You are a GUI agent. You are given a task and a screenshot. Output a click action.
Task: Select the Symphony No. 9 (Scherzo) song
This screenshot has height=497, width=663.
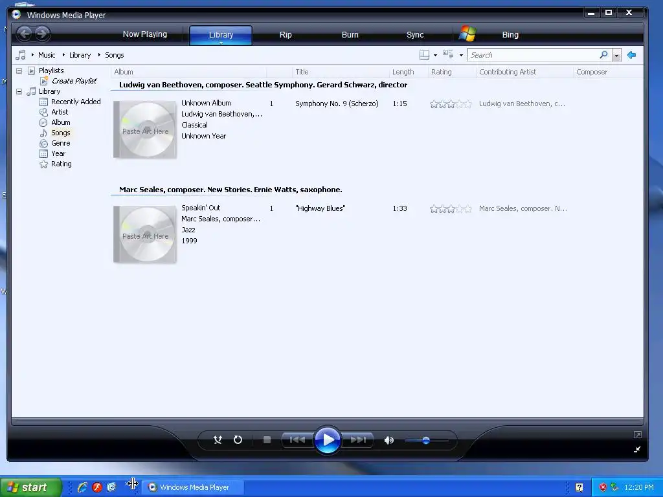[337, 104]
